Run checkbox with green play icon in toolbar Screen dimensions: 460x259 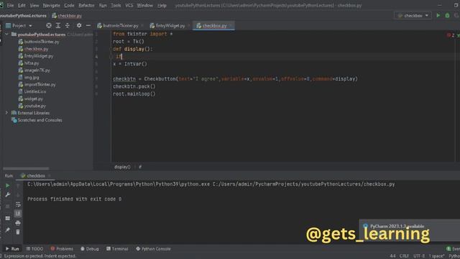(438, 15)
